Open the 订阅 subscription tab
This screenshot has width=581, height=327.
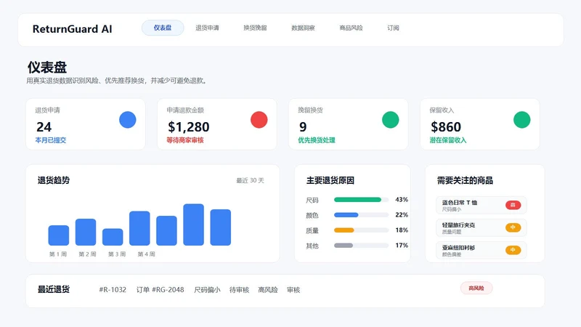point(393,28)
